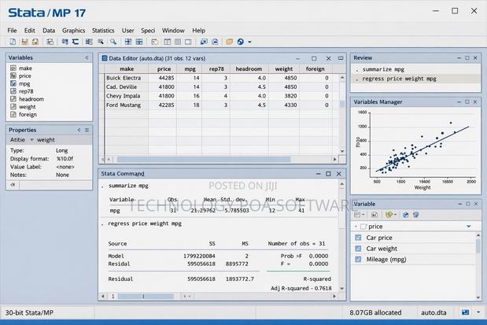The width and height of the screenshot is (487, 325).
Task: Click the delete icon at the end of the Variable toolbar
Action: [416, 215]
